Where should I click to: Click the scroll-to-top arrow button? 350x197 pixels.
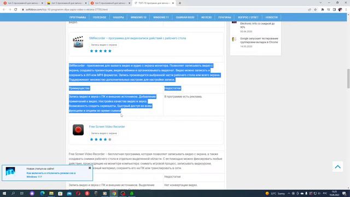[337, 166]
